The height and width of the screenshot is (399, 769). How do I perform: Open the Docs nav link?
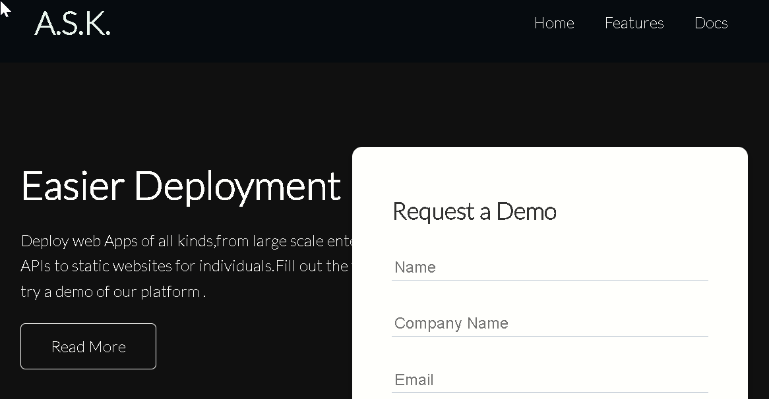click(x=710, y=23)
